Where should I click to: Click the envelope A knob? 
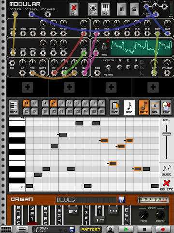[x=120, y=67]
